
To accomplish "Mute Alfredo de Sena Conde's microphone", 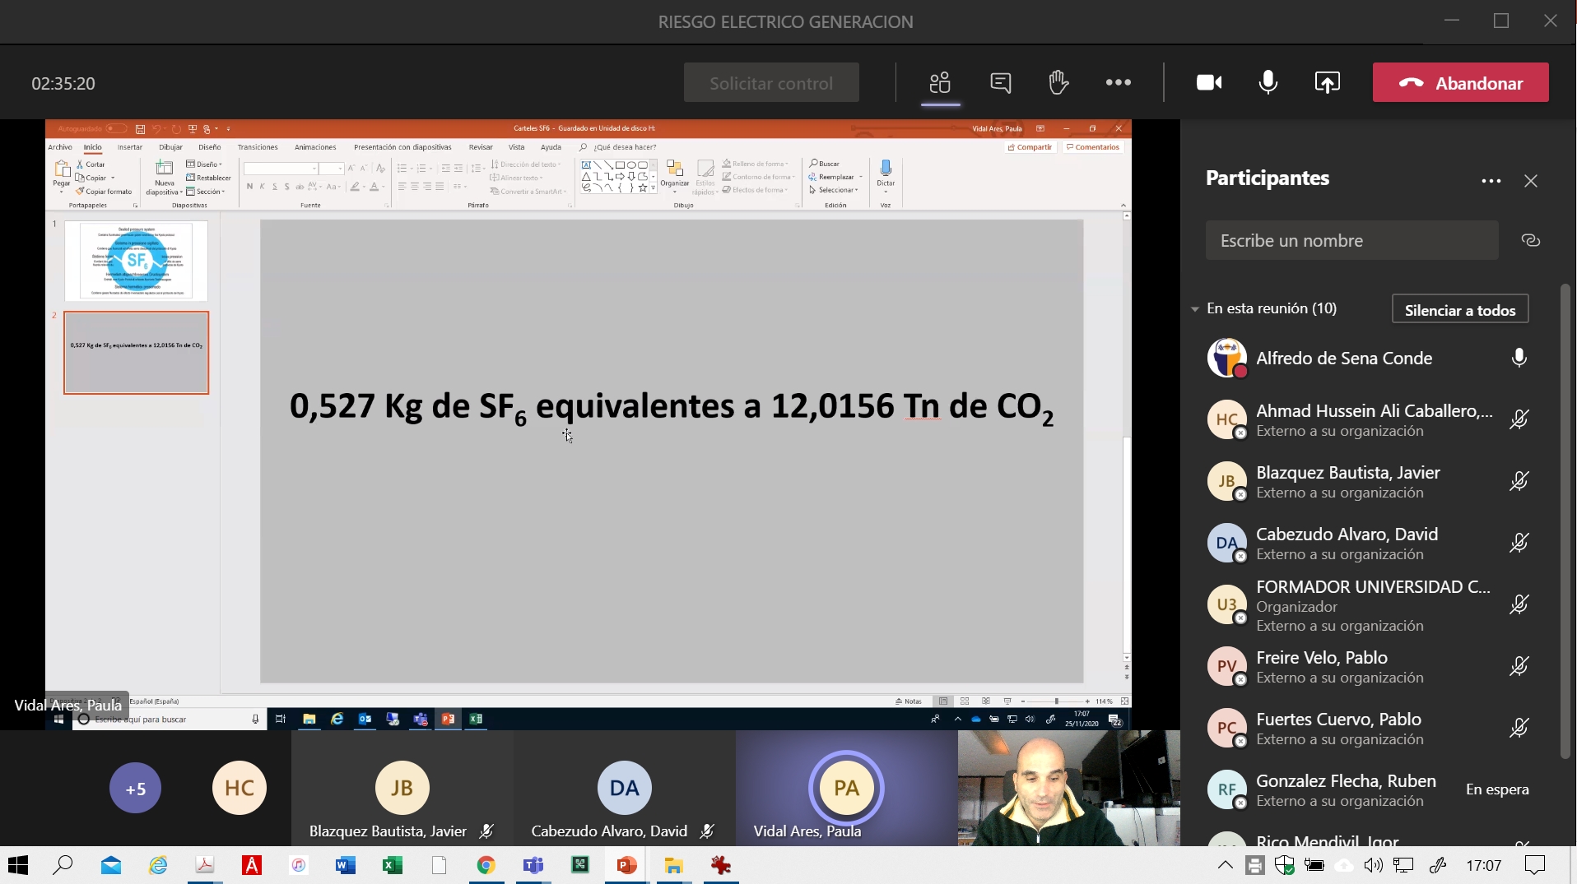I will (1519, 358).
